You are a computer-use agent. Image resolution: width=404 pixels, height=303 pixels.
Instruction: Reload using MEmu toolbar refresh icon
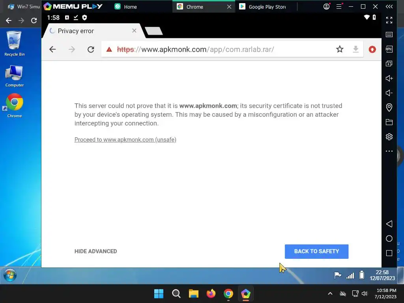[x=34, y=21]
